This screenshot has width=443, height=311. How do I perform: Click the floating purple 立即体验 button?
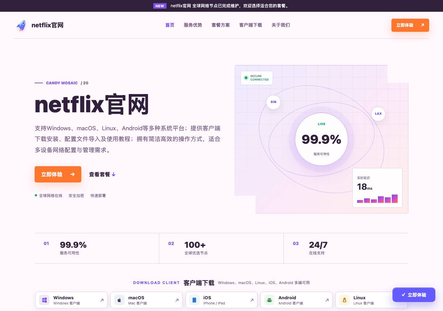(414, 295)
